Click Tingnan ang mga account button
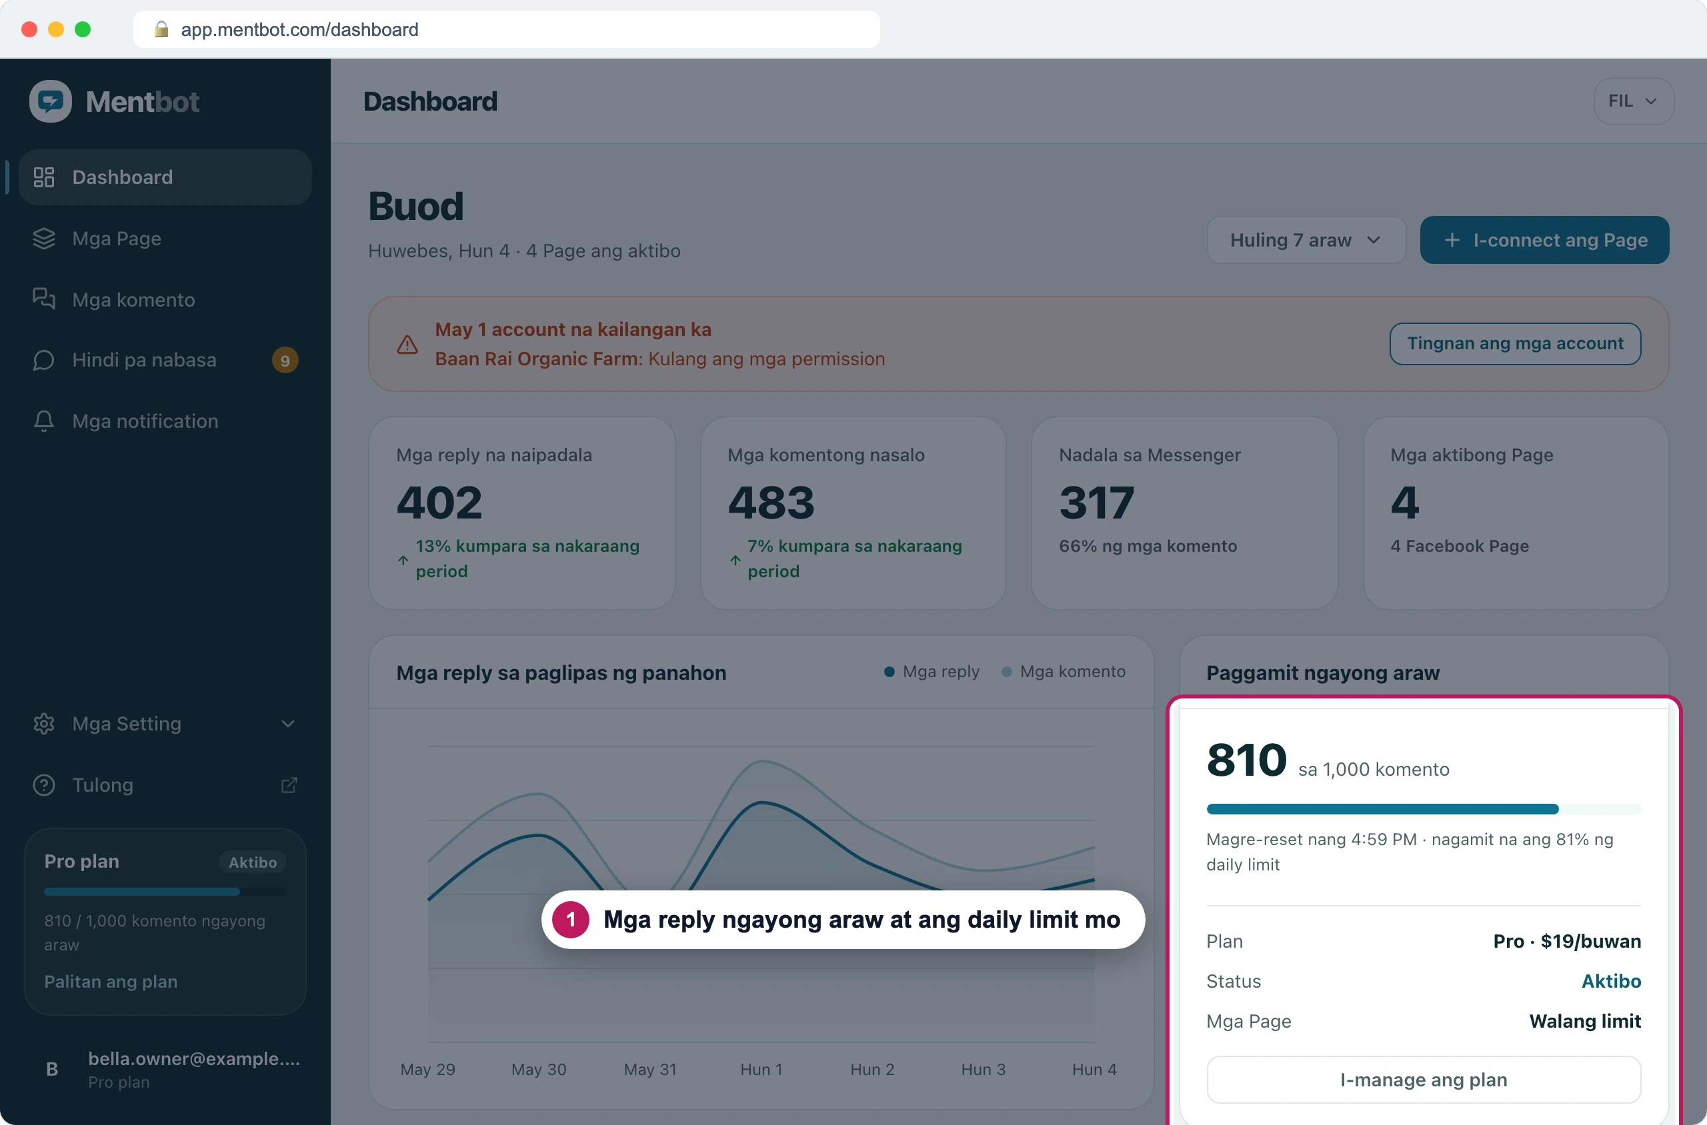 click(1514, 344)
